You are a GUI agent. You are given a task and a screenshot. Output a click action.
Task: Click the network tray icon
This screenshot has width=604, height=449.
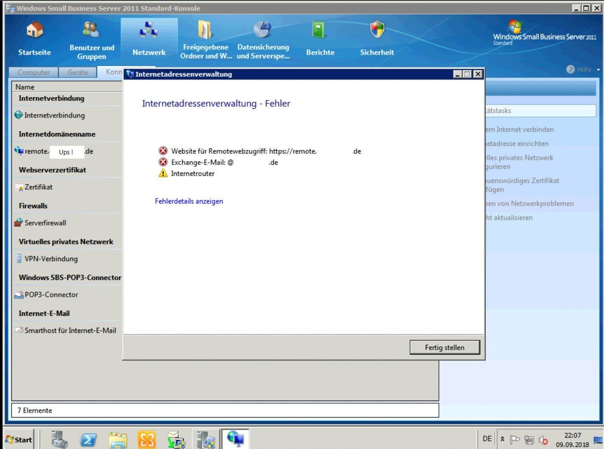tap(528, 440)
